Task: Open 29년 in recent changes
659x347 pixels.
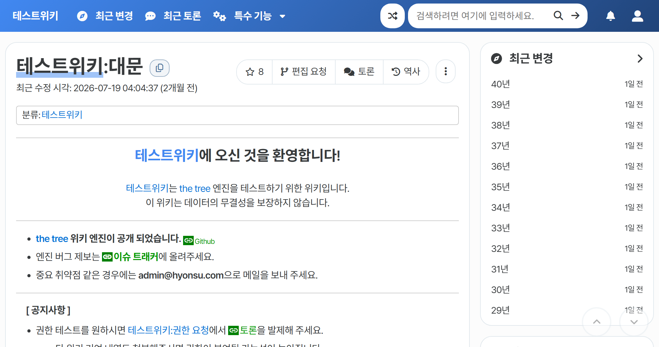Action: [x=500, y=310]
